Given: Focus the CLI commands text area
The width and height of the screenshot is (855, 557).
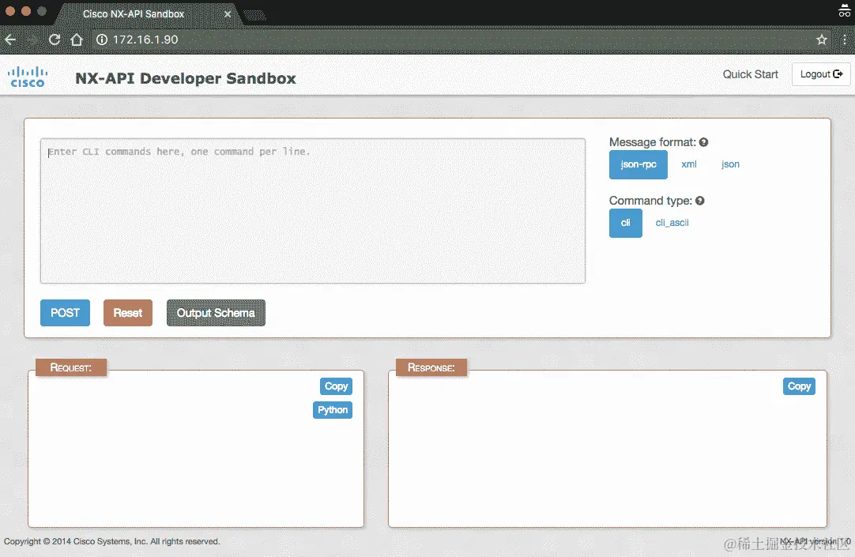Looking at the screenshot, I should click(313, 211).
